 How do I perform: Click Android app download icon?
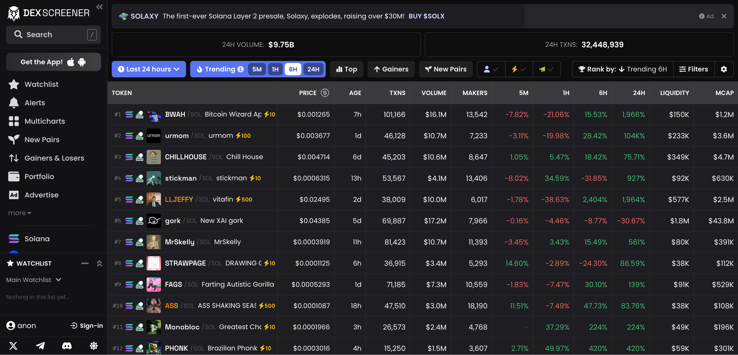[x=82, y=62]
